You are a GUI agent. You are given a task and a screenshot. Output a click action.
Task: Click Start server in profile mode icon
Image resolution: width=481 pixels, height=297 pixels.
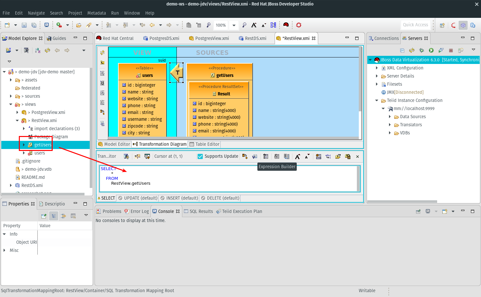pos(441,50)
